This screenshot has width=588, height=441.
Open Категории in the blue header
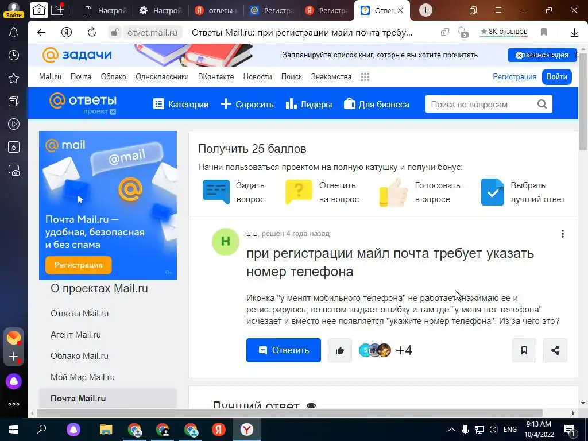point(181,105)
